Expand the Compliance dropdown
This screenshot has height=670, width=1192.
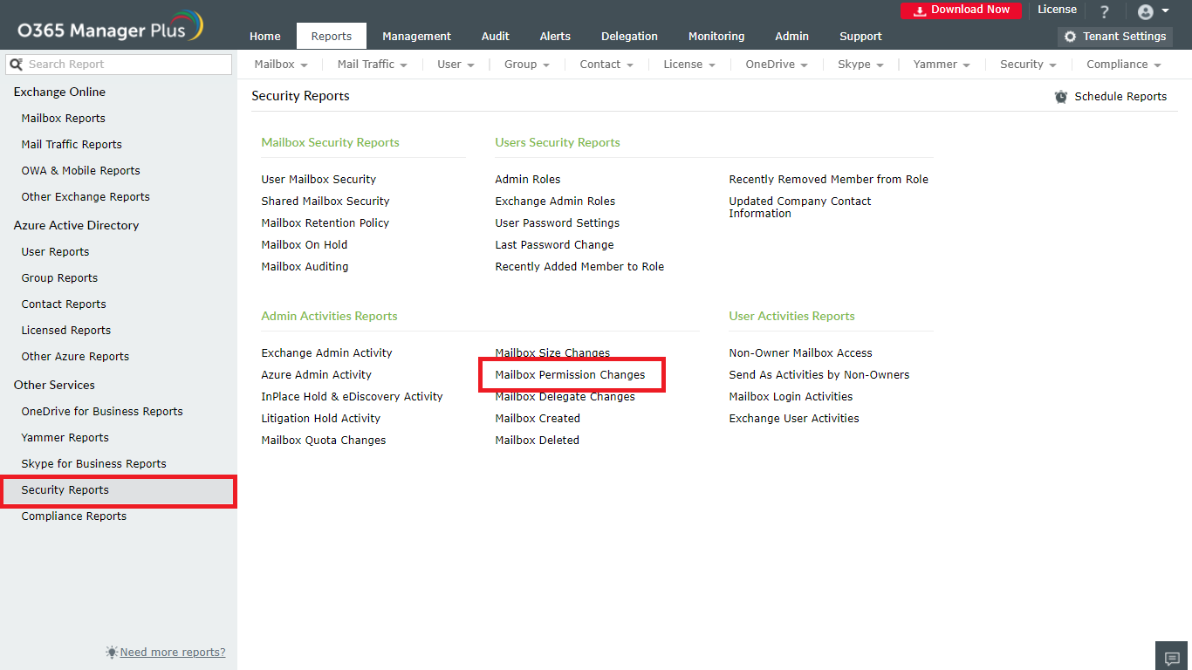point(1124,65)
